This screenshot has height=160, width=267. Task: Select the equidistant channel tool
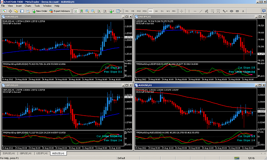206,11
